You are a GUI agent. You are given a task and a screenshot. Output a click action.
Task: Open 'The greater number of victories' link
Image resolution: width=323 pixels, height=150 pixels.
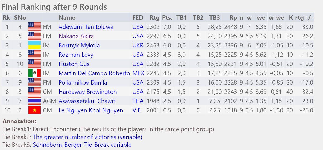[x=87, y=137]
